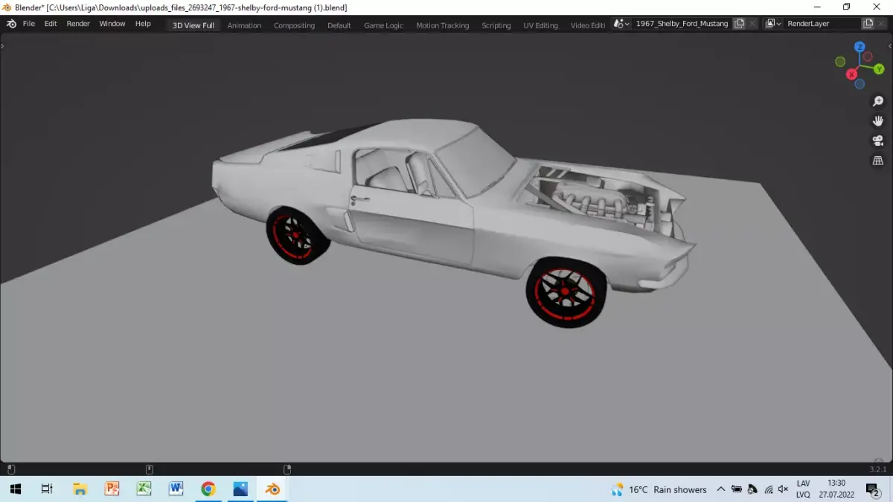Toggle perspective/orthographic grid icon
The image size is (893, 502).
(878, 160)
